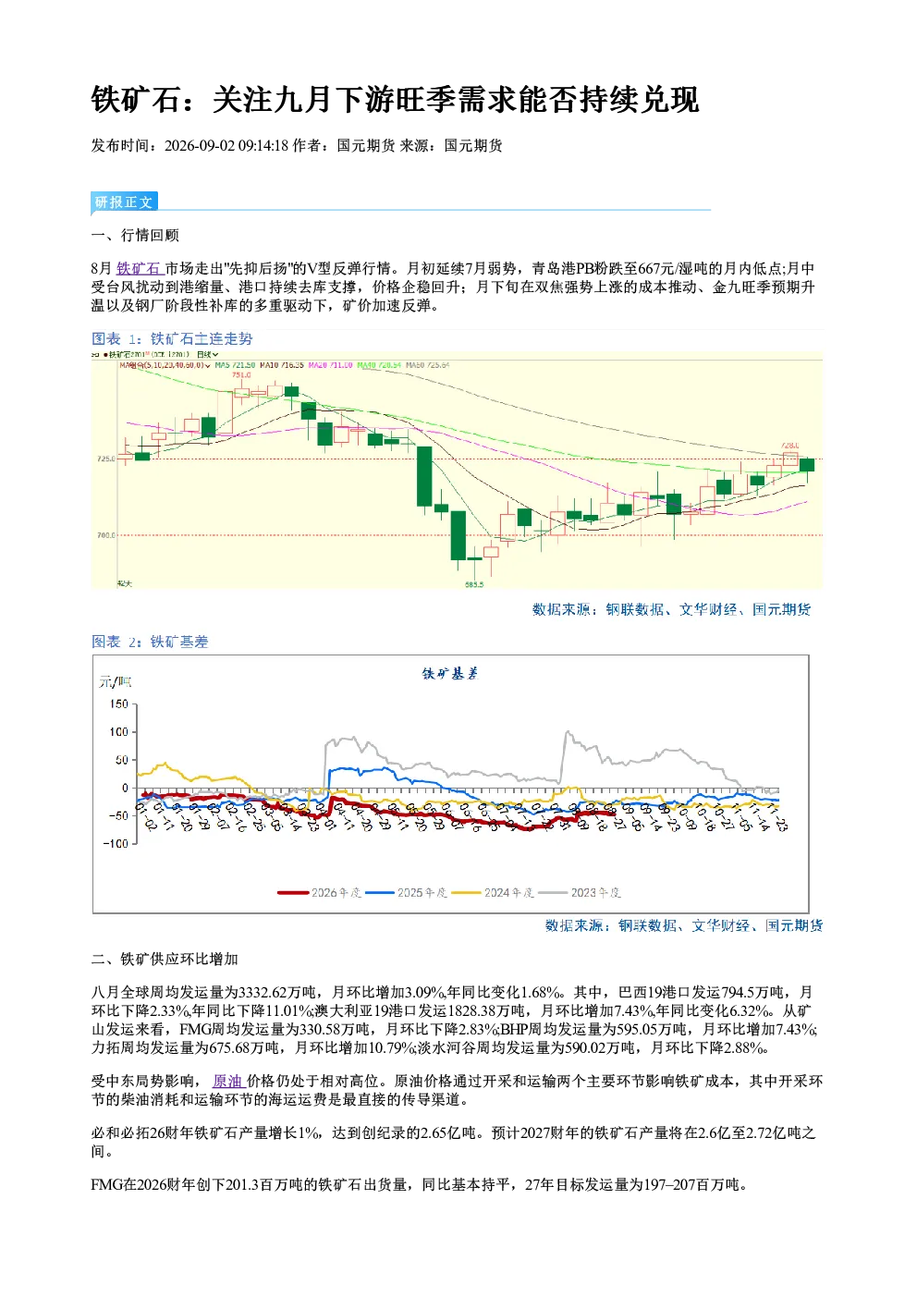Click the paragraph starting 八月全球周均发运量

click(454, 1020)
